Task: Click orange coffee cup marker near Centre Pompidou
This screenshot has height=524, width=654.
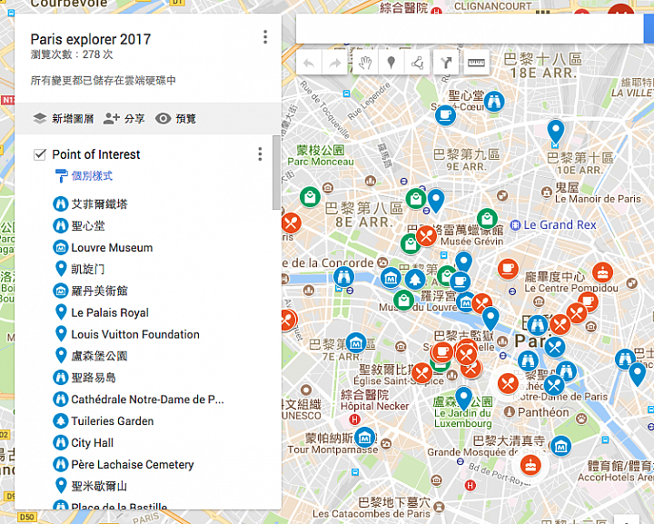Action: [508, 270]
